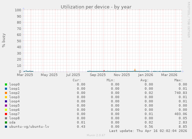
Task: Click the 100 y-axis label
Action: pos(18,10)
